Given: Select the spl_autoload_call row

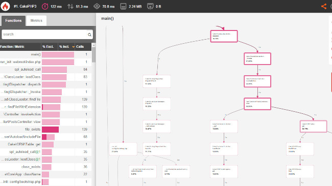Looking at the screenshot, I should pos(46,70).
